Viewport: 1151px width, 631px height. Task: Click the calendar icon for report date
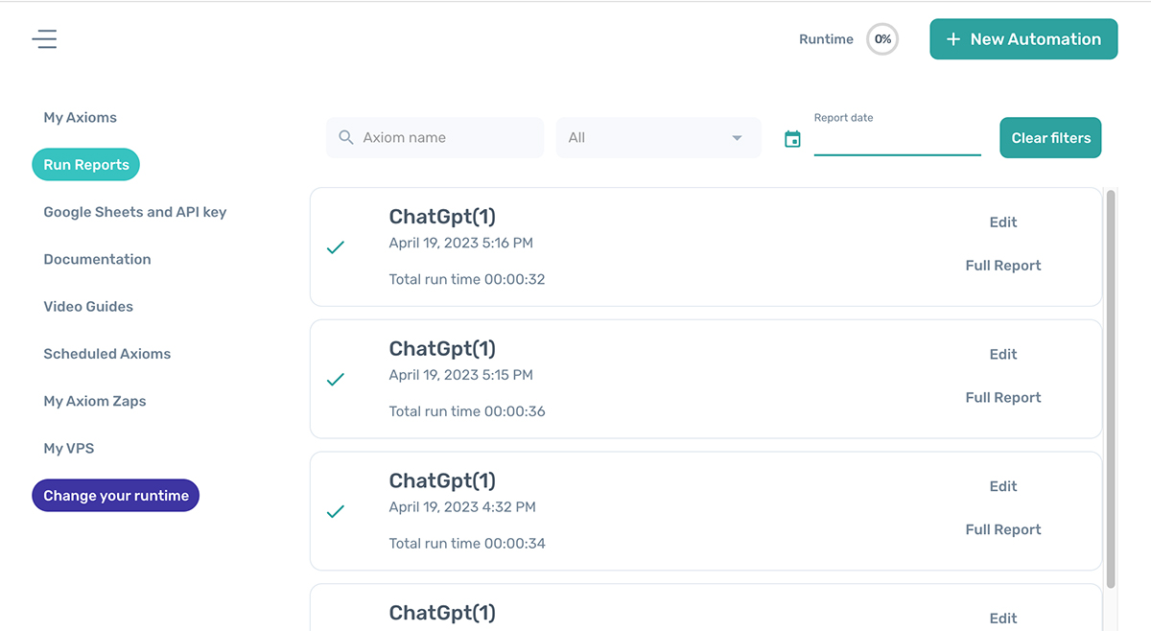tap(792, 139)
